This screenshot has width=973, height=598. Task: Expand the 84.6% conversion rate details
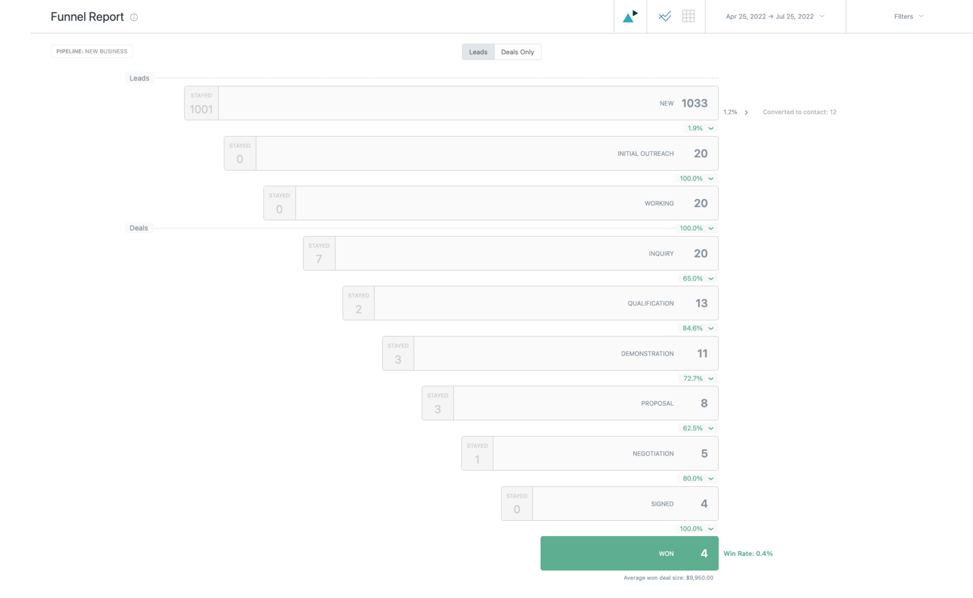tap(711, 328)
